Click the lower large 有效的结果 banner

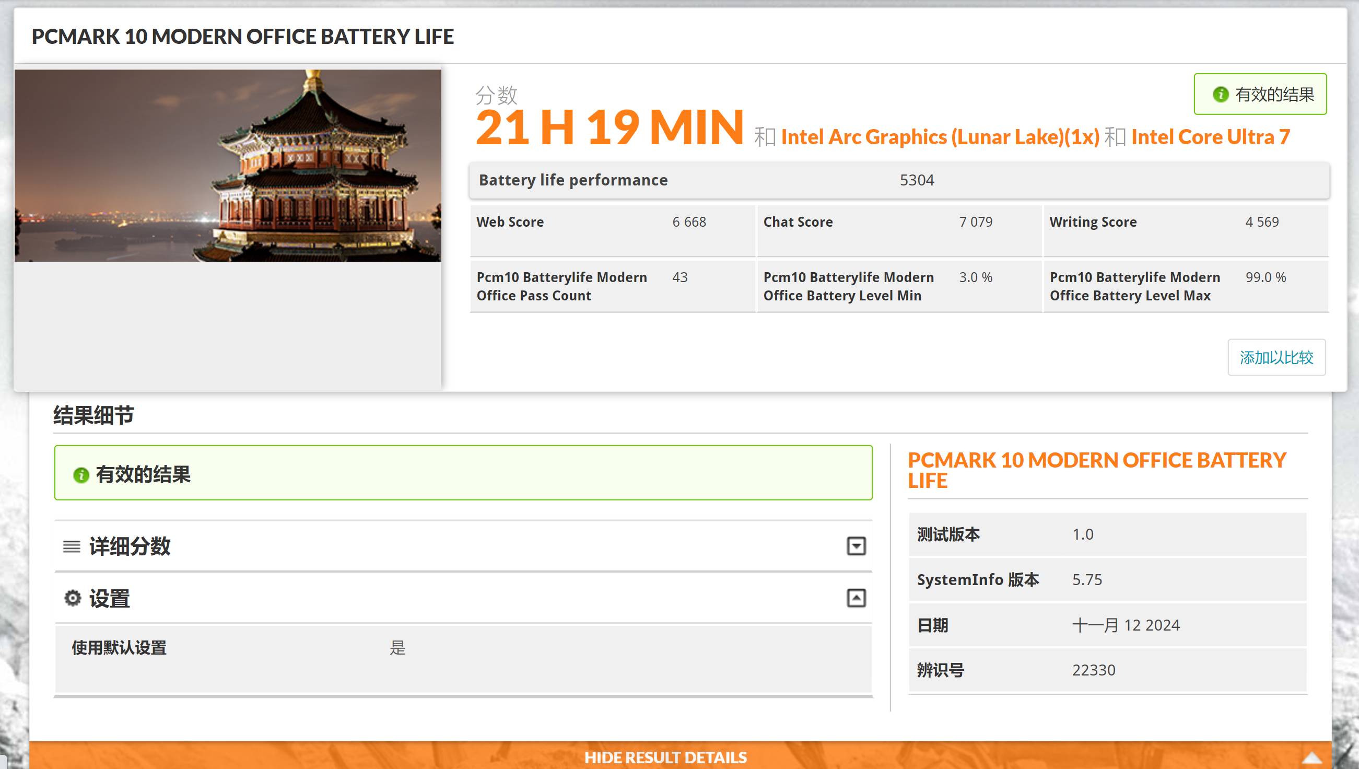pos(463,473)
